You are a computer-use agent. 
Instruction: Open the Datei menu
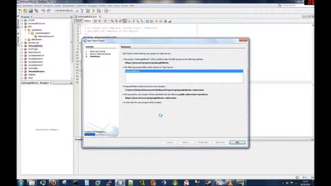point(20,6)
